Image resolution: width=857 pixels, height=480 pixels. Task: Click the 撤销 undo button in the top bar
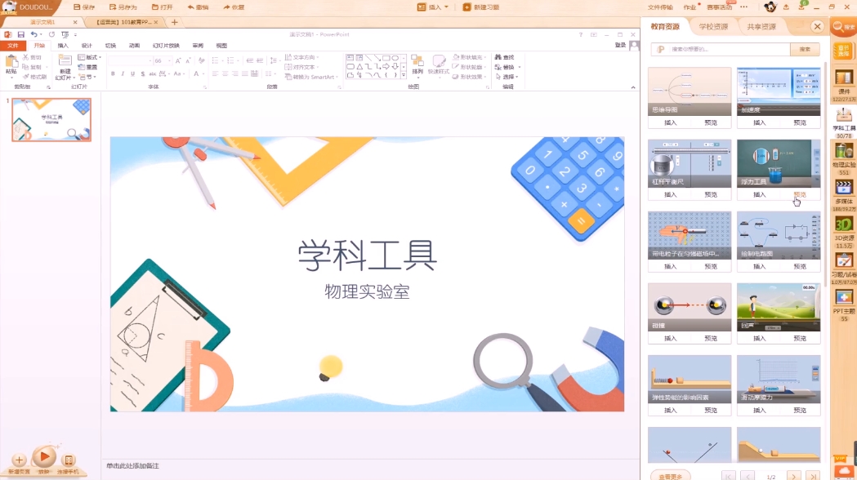coord(198,7)
